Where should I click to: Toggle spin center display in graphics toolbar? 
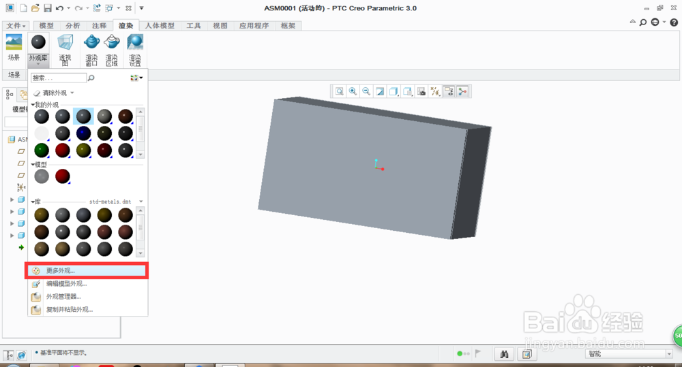coord(462,91)
